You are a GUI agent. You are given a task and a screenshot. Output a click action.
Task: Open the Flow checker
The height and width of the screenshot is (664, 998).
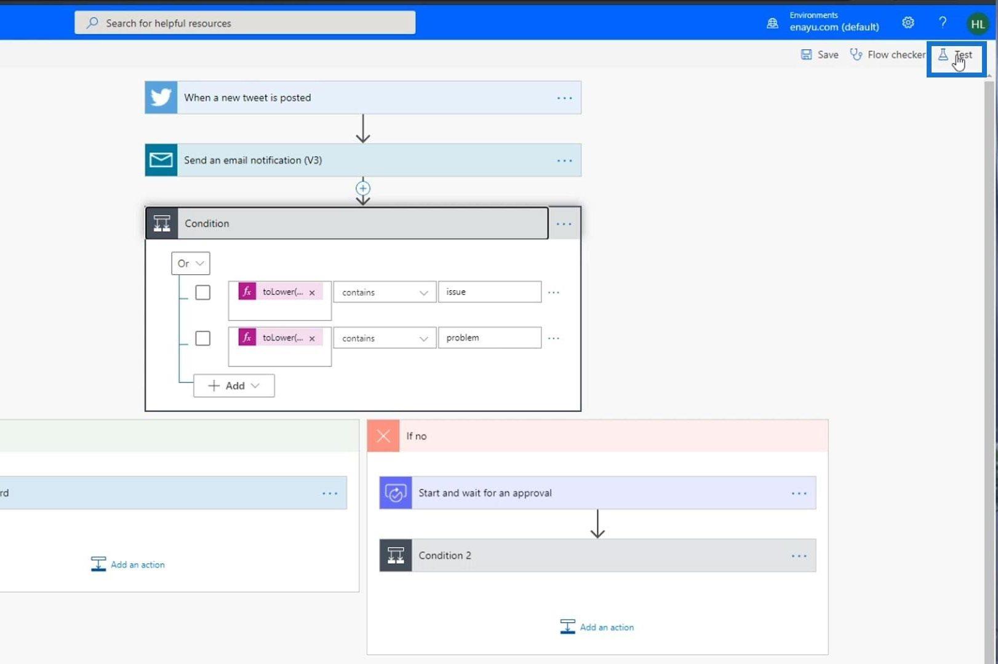tap(888, 55)
